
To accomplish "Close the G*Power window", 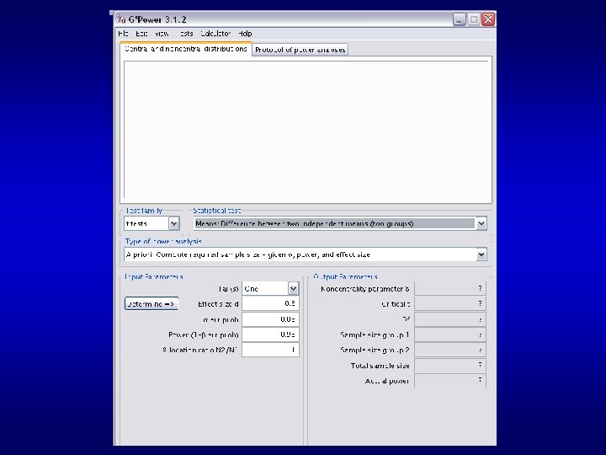I will point(488,19).
